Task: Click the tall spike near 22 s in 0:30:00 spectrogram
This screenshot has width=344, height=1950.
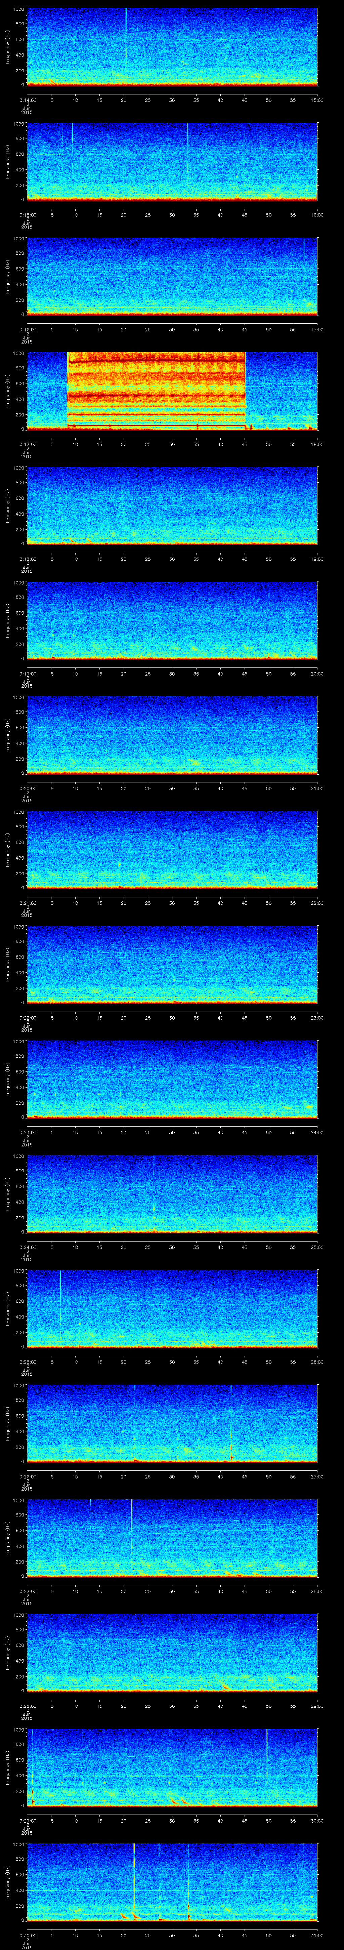Action: [x=134, y=1877]
